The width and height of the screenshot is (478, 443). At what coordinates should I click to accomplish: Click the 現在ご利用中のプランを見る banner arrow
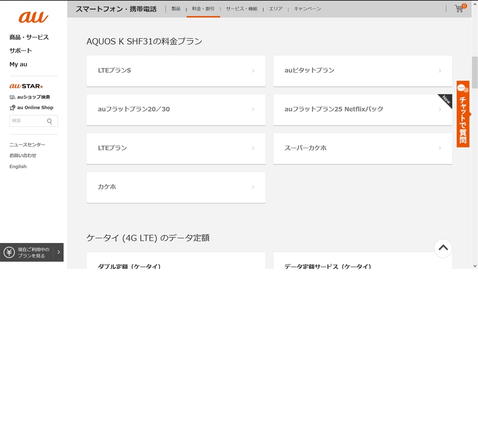(x=58, y=252)
